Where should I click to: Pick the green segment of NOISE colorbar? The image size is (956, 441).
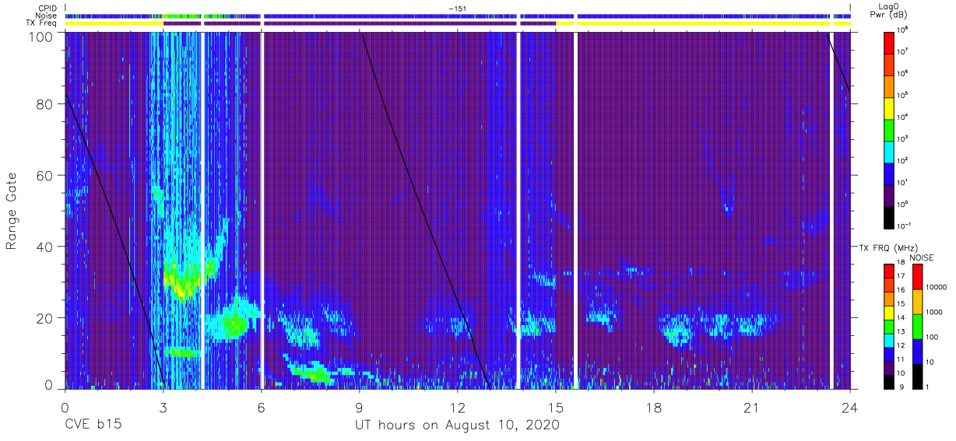916,326
